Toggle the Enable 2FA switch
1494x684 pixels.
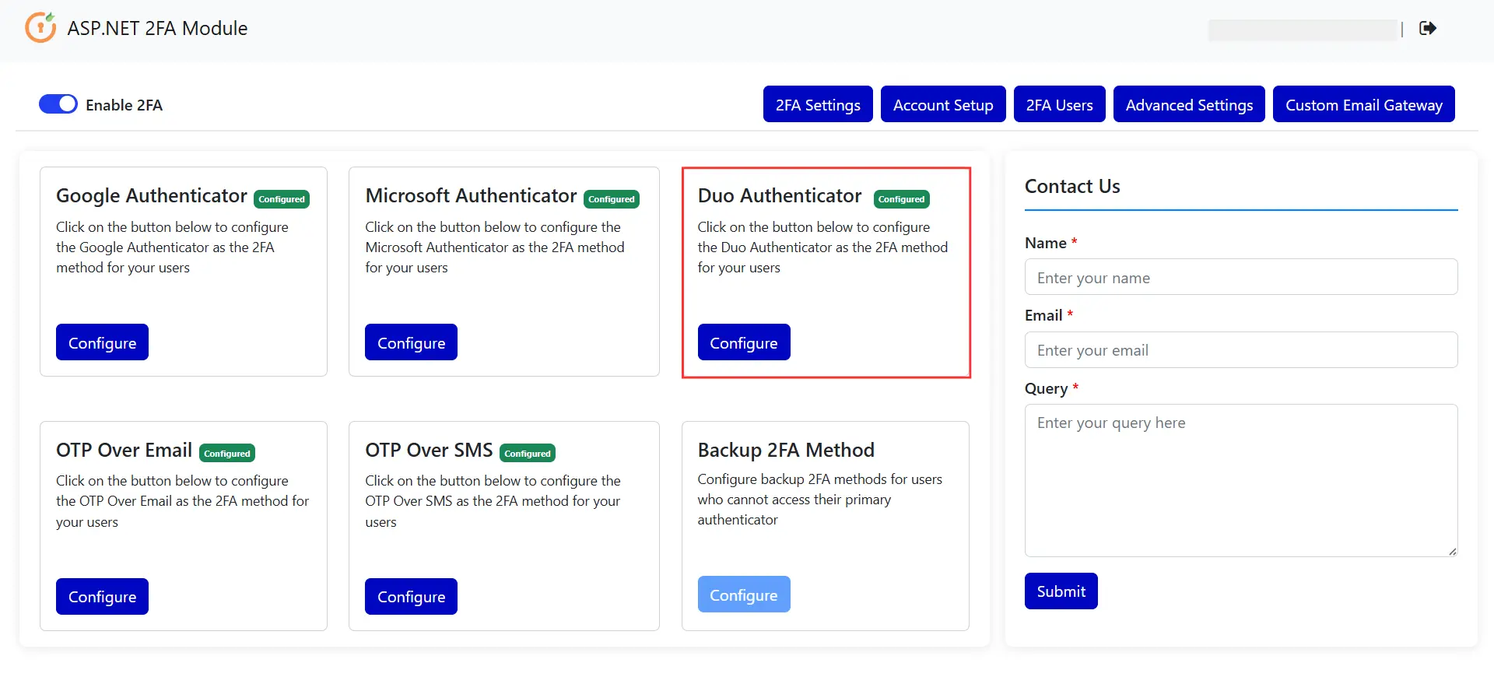pos(58,104)
